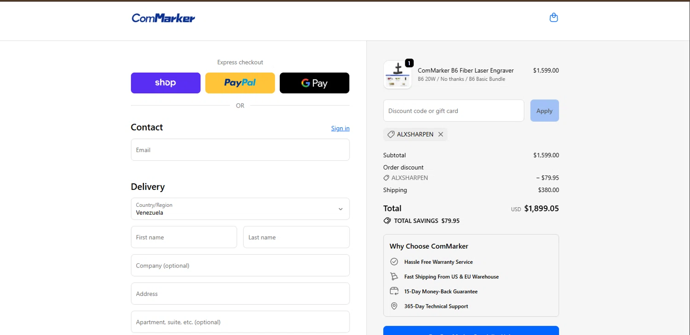
Task: Apply the discount code
Action: coord(545,111)
